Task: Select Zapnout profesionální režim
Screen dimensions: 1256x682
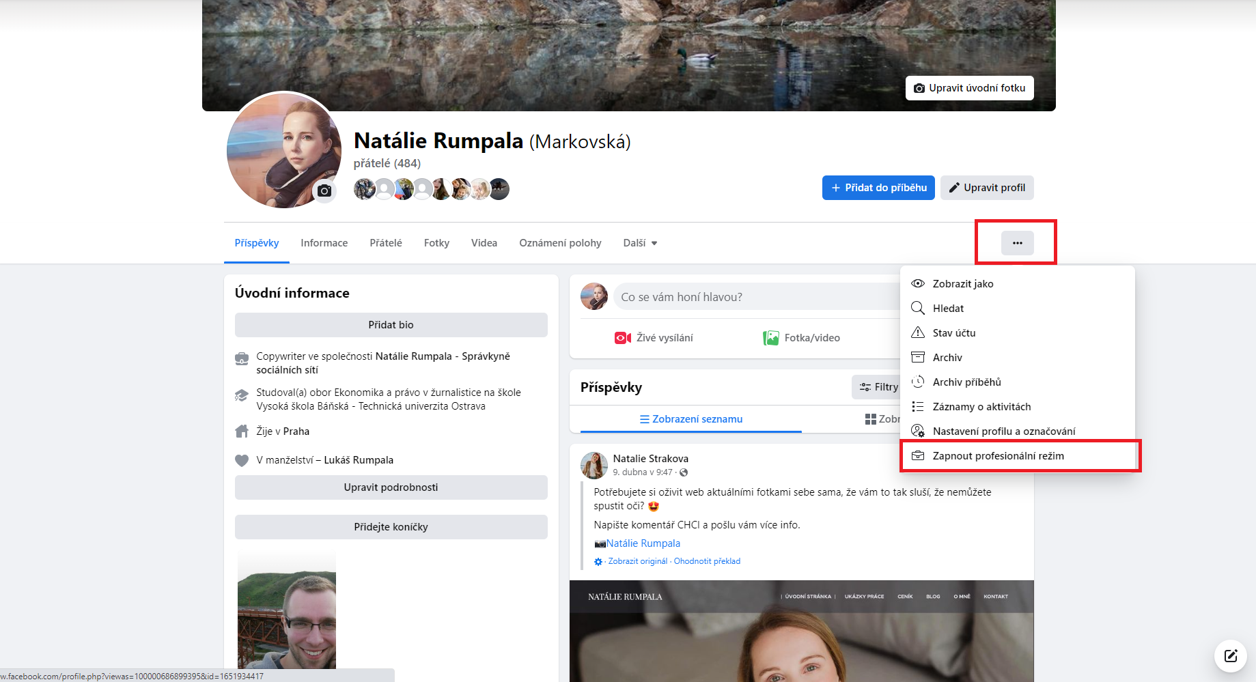Action: [x=1018, y=456]
